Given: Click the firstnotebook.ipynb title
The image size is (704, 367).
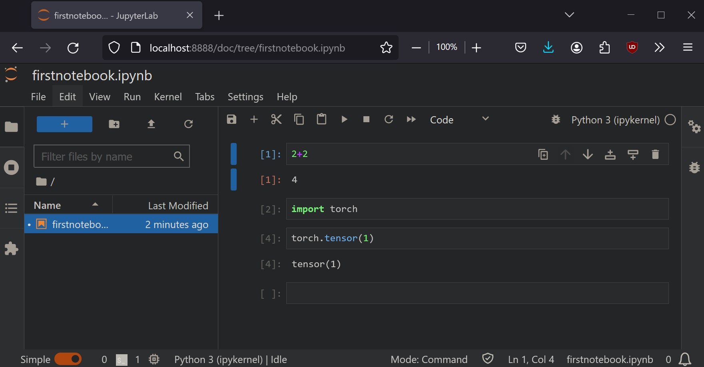Looking at the screenshot, I should click(92, 75).
